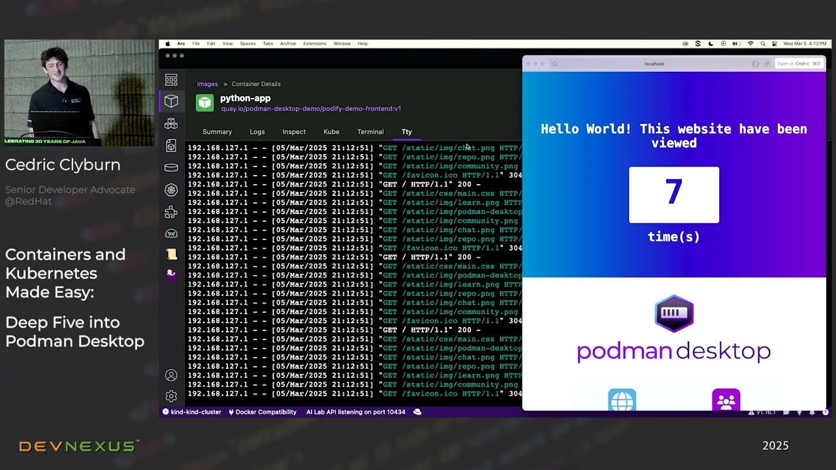
Task: Open the Tabs menu
Action: [x=268, y=44]
